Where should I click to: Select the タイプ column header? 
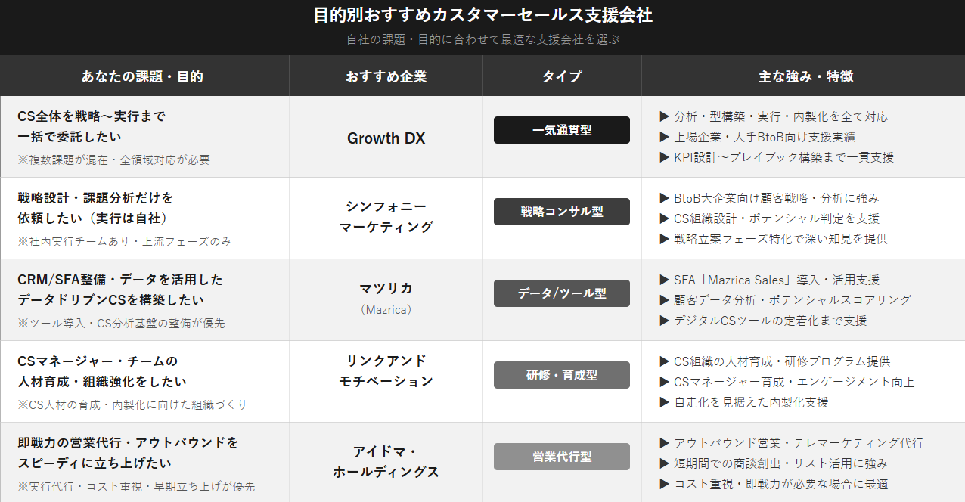tap(562, 76)
